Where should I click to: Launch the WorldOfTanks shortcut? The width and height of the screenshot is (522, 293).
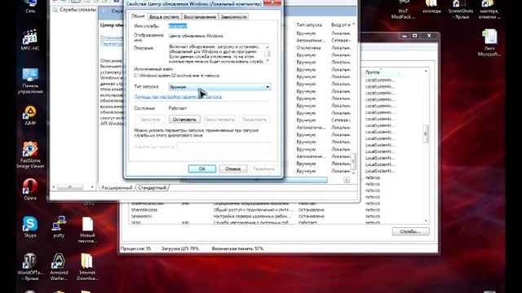click(30, 267)
